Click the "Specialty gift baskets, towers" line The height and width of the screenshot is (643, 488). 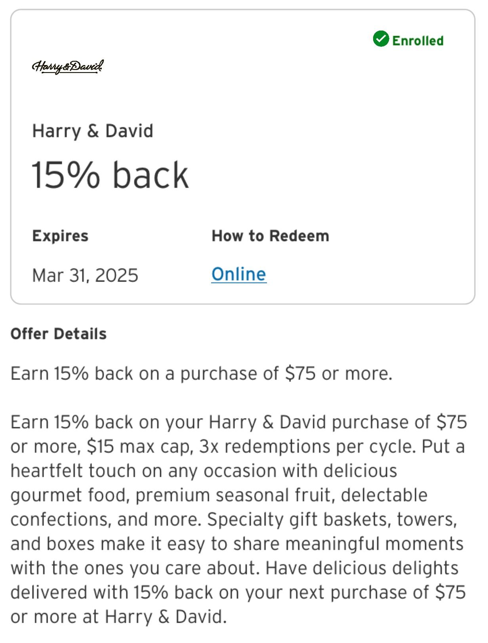click(x=332, y=520)
